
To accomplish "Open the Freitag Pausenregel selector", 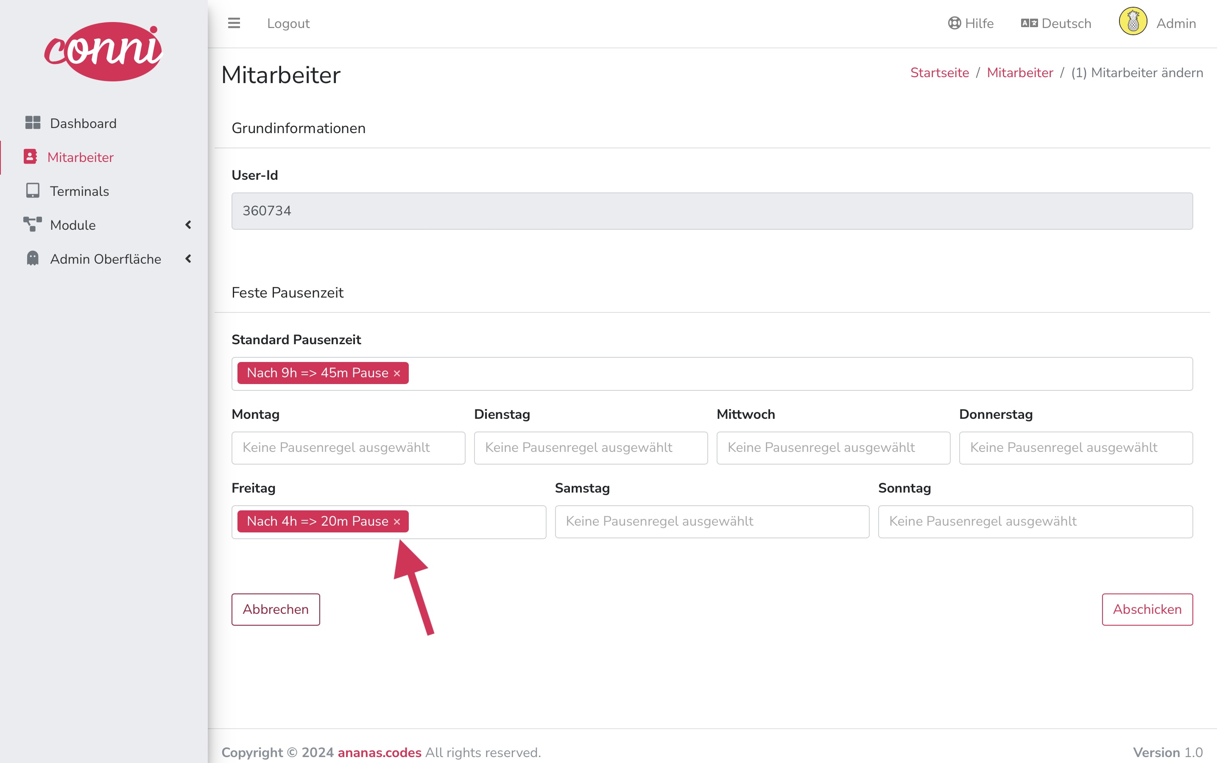I will pos(389,522).
